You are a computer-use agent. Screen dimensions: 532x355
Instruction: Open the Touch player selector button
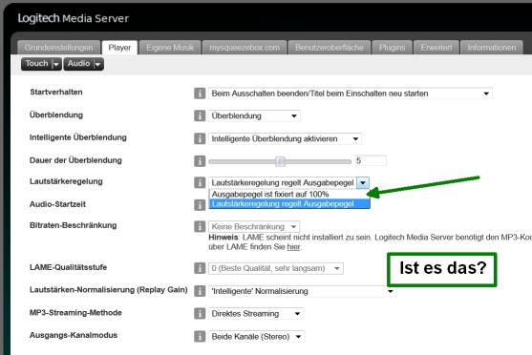pyautogui.click(x=41, y=64)
